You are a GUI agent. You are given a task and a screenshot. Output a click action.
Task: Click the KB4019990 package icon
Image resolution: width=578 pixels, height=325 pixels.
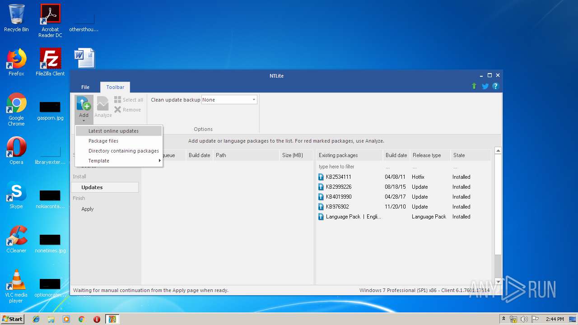(321, 197)
